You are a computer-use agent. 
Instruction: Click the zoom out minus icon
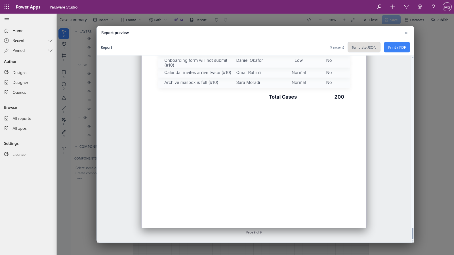[x=320, y=20]
